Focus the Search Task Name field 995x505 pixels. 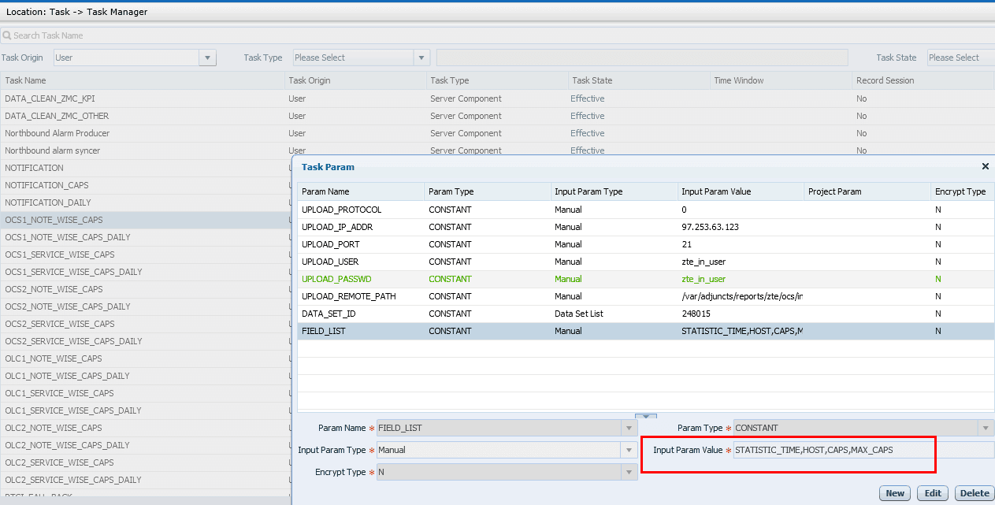[497, 35]
